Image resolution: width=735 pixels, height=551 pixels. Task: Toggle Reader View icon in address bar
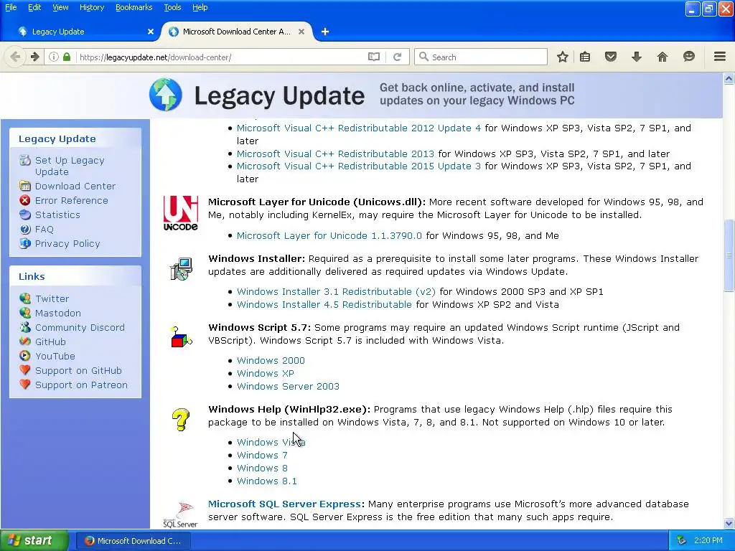(x=373, y=57)
